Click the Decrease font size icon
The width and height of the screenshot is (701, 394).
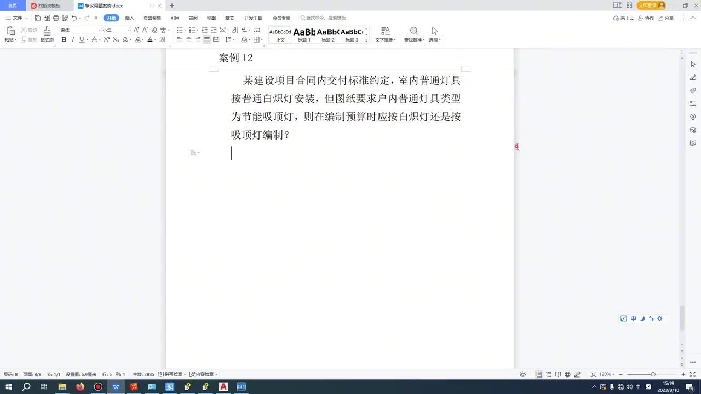[145, 30]
